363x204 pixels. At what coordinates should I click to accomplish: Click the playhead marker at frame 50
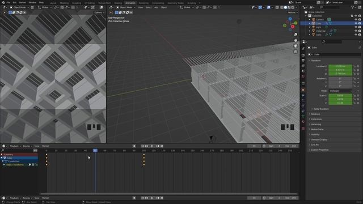click(95, 150)
